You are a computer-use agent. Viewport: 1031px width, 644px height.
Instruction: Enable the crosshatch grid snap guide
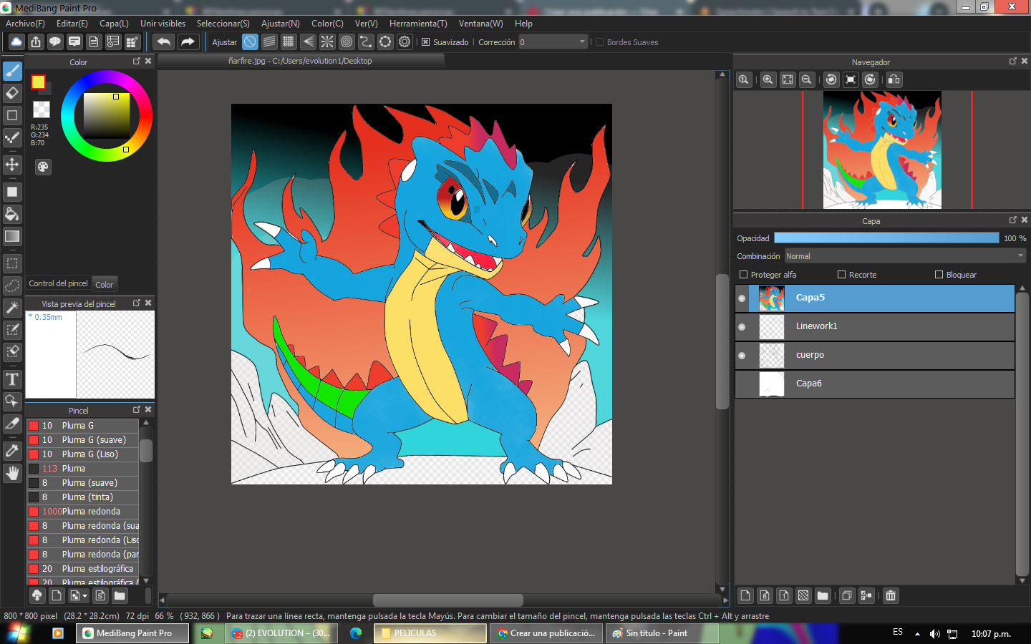[x=289, y=42]
